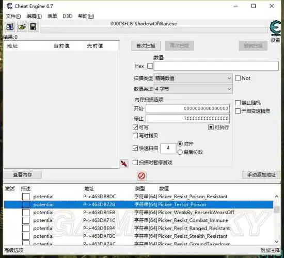Open the 帮助 menu
The width and height of the screenshot is (284, 258).
click(x=86, y=16)
